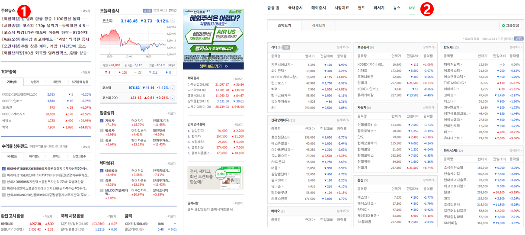Select the 해외펀드 tab

tap(35, 156)
